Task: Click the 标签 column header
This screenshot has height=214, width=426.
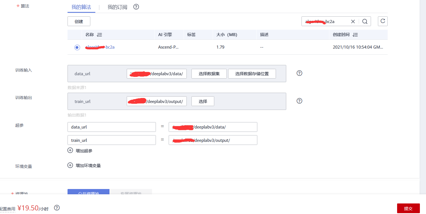Action: click(x=191, y=35)
